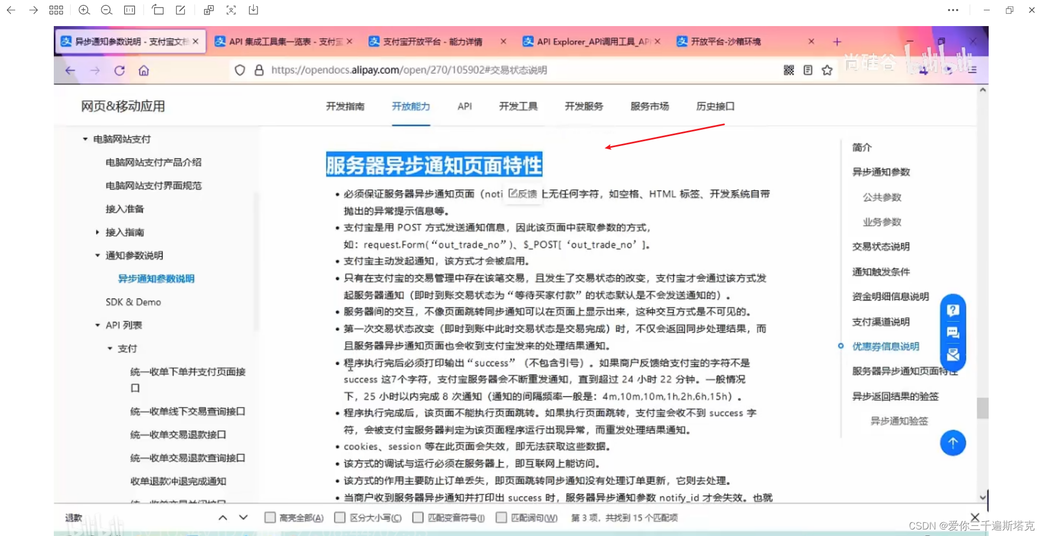Show the image at actual size
1043x536 pixels.
point(129,10)
